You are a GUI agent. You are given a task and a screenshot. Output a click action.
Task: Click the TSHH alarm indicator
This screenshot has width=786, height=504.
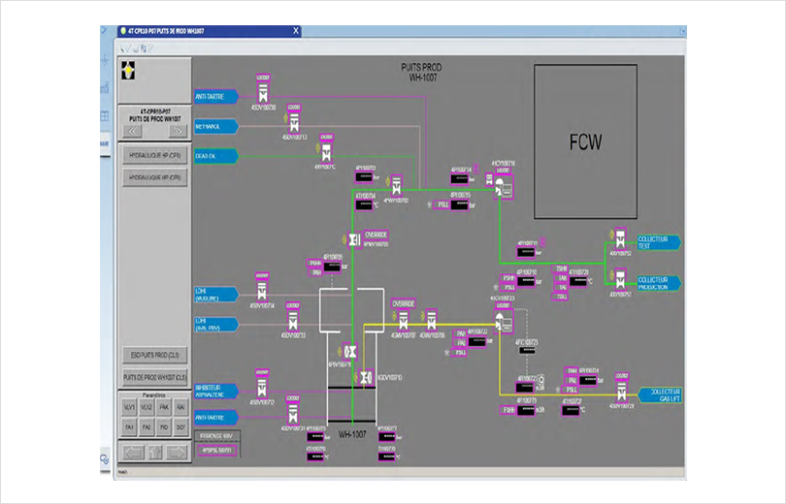tap(561, 269)
